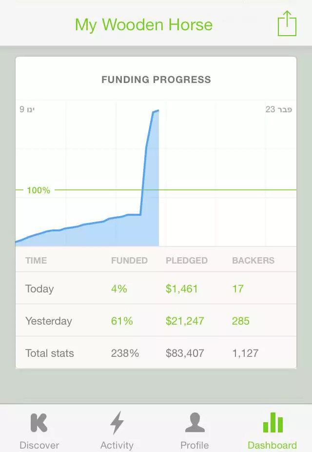The width and height of the screenshot is (312, 452).
Task: Tap the Activity tab label
Action: [117, 445]
